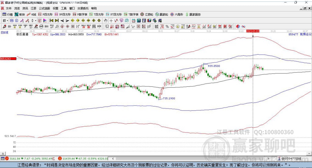Open the 行情 quotes view

point(8,15)
